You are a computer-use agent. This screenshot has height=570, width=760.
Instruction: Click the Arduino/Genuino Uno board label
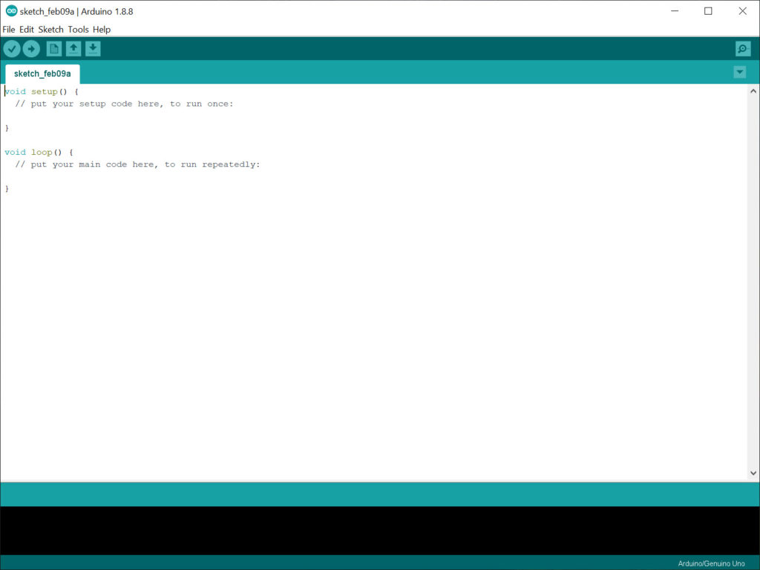click(x=710, y=563)
